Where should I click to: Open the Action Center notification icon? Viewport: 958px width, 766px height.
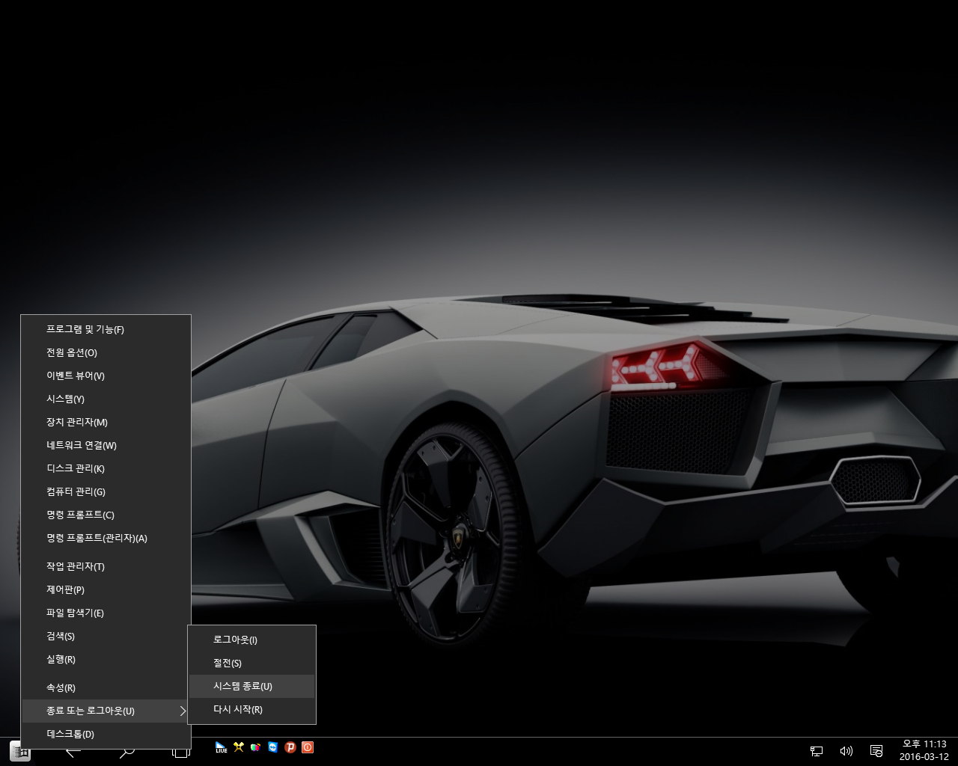pos(876,751)
